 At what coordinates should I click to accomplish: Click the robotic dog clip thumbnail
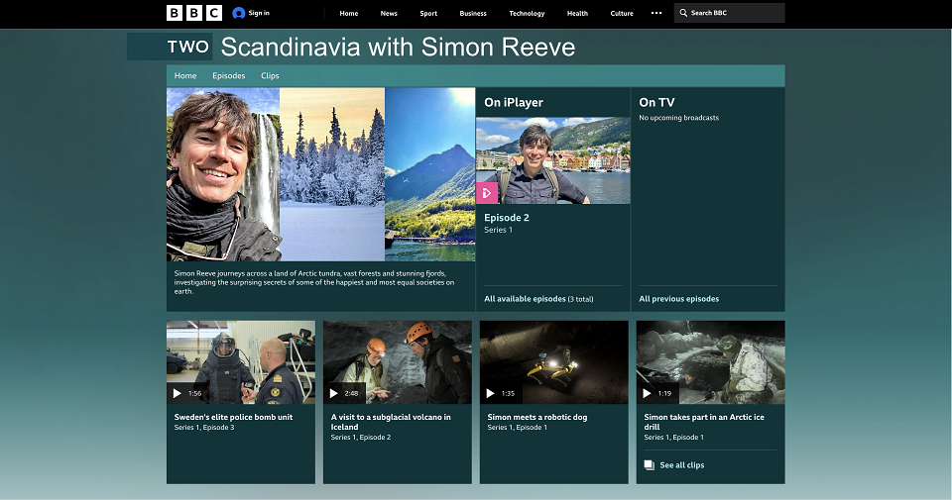[554, 362]
